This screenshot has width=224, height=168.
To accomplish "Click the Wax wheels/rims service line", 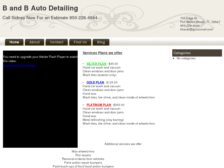I will click(83, 151).
